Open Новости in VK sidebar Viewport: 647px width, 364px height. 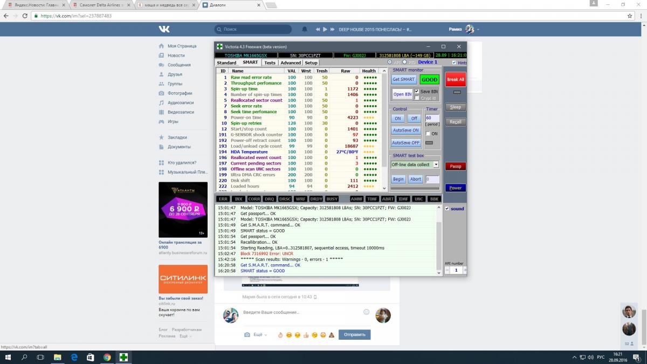click(x=176, y=56)
